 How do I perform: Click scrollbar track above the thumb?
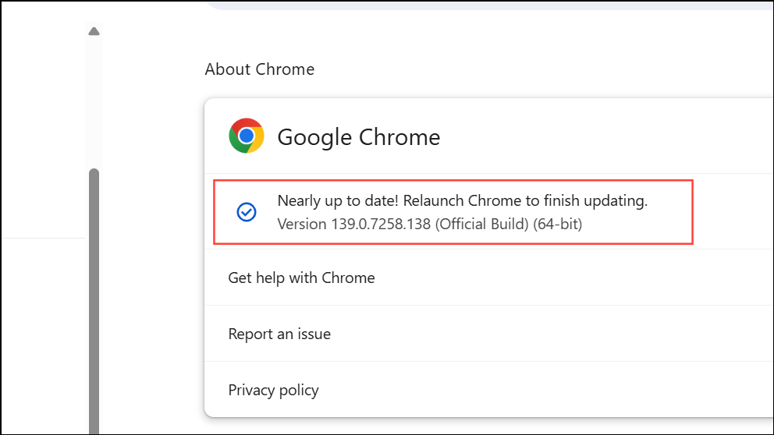pos(94,103)
